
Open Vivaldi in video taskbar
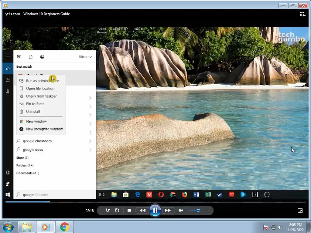click(149, 194)
